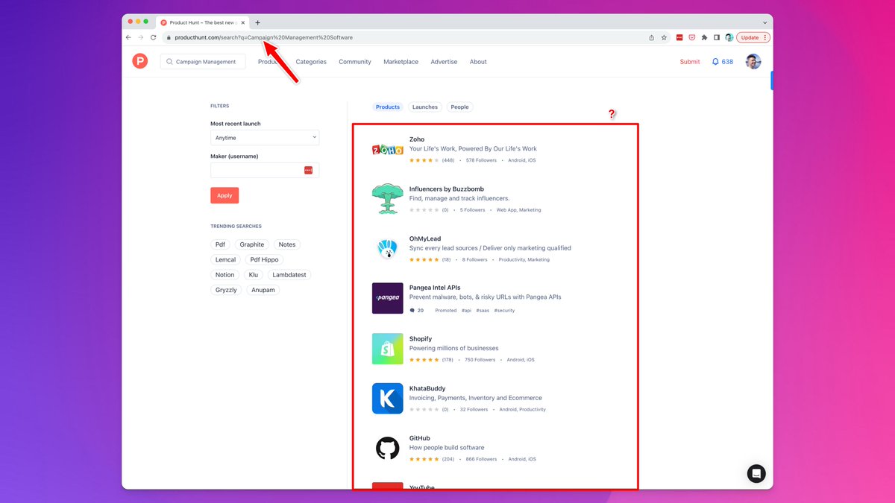Open the Chrome Update menu
Screen dimensions: 895x503
[x=753, y=37]
